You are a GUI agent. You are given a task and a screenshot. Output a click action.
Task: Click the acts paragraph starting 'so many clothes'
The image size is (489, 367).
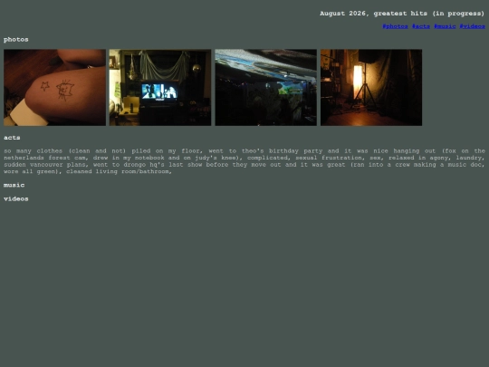click(x=244, y=161)
